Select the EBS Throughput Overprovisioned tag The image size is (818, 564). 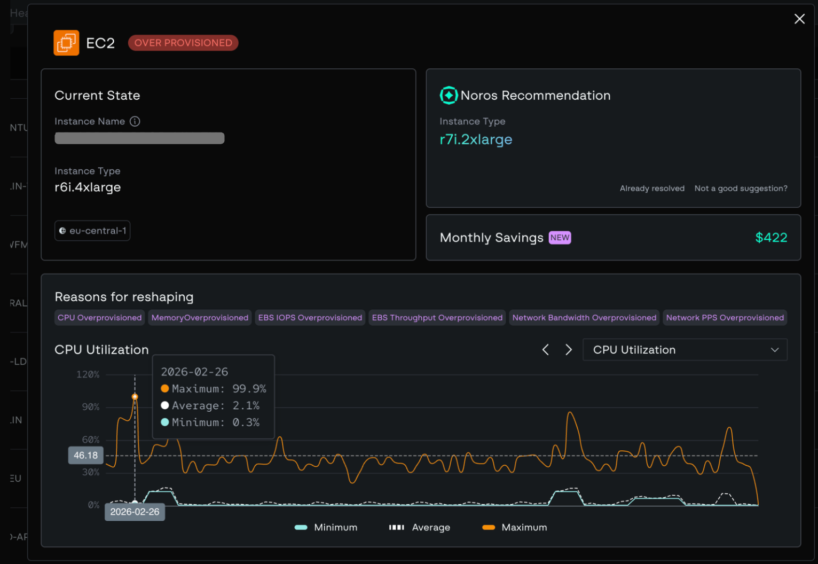(x=437, y=318)
